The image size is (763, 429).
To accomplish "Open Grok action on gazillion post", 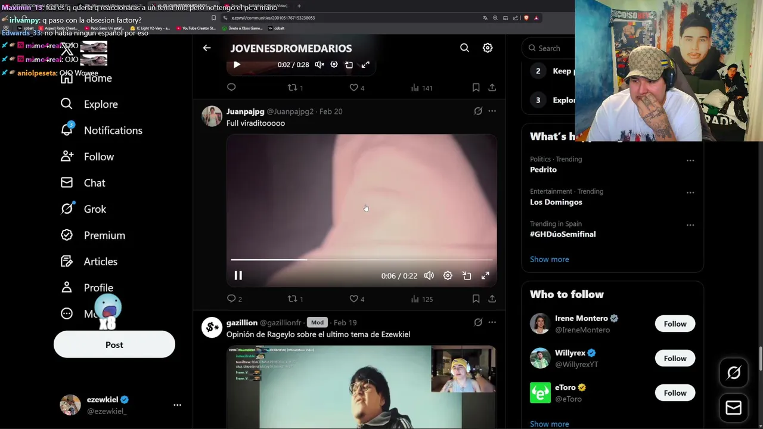I will point(478,322).
